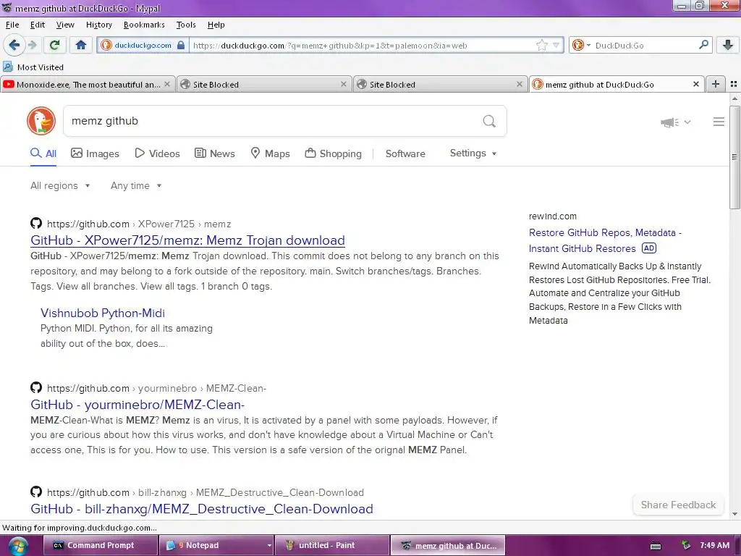Select the Videos search tab
This screenshot has height=556, width=741.
[x=157, y=153]
